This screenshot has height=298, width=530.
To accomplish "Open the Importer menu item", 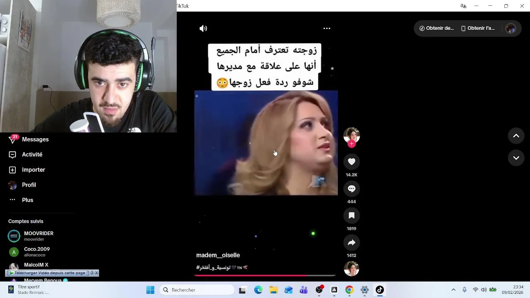I will [x=27, y=170].
